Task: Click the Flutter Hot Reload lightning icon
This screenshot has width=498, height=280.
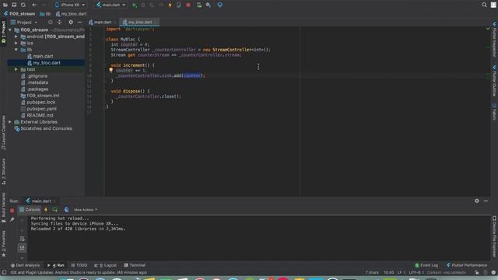Action: coord(170,5)
